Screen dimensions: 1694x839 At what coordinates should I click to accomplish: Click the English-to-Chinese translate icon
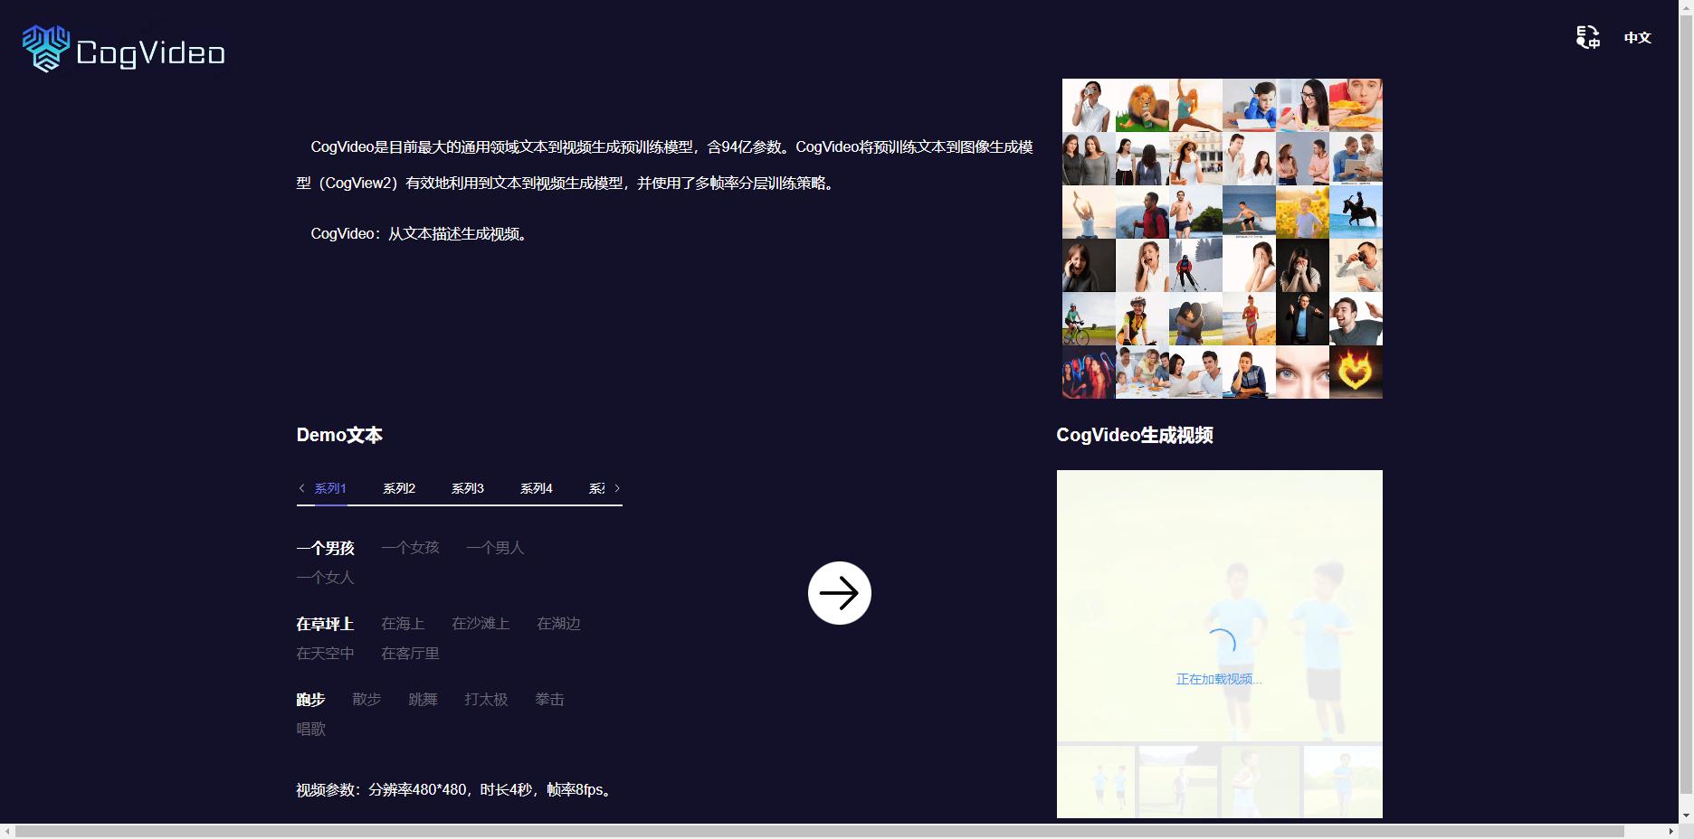(x=1587, y=37)
